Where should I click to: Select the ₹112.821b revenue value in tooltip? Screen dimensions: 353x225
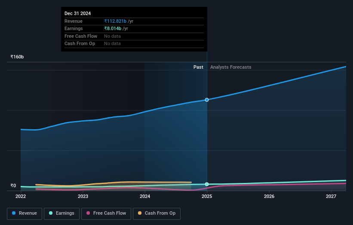115,21
